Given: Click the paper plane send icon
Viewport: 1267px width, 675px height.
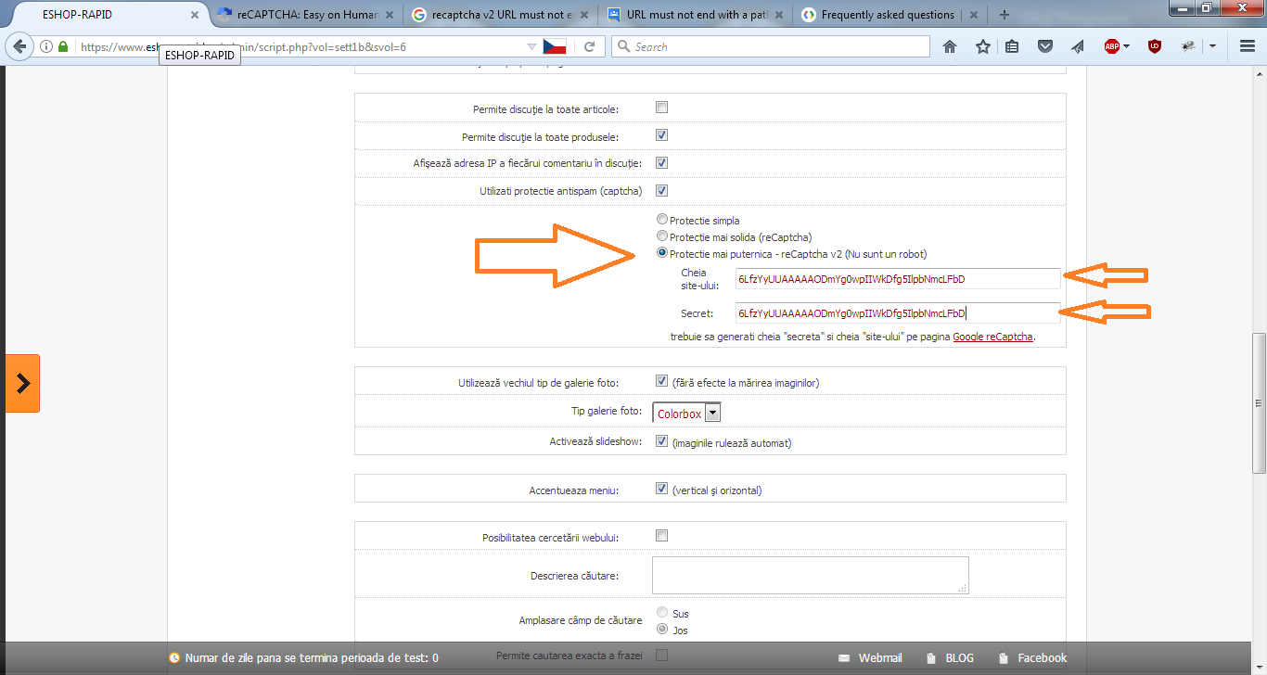Looking at the screenshot, I should tap(1078, 46).
